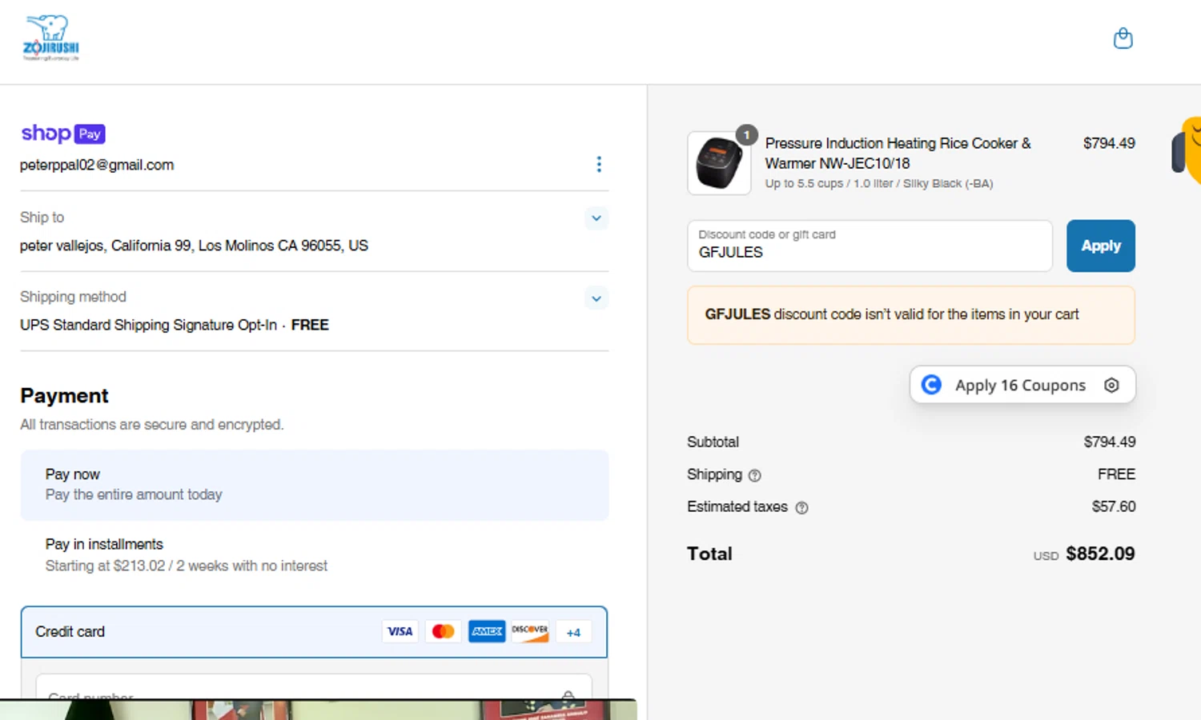The width and height of the screenshot is (1201, 720).
Task: Click the estimated taxes value $57.60
Action: (x=1114, y=506)
